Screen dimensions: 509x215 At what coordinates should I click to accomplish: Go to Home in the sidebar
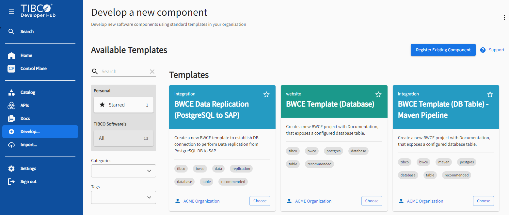pyautogui.click(x=26, y=56)
